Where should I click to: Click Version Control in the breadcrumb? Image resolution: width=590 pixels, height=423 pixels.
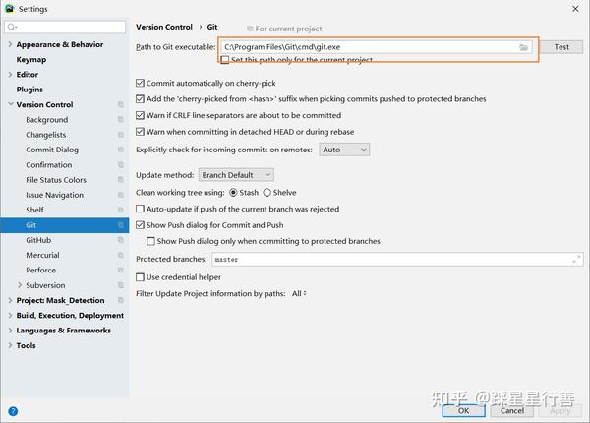point(164,27)
